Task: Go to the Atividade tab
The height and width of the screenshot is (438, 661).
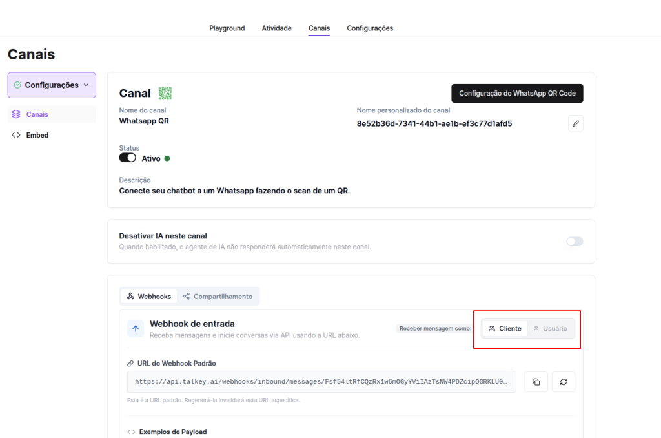Action: click(x=276, y=28)
